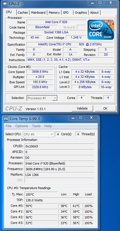Click the Platform value LGA 1366
Image resolution: width=120 pixels, height=231 pixels.
pos(60,175)
